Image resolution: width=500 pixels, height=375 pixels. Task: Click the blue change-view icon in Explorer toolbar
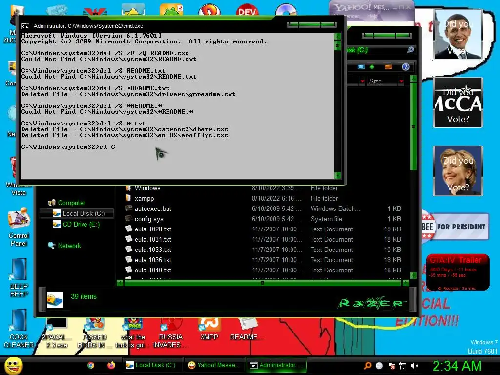[x=361, y=67]
